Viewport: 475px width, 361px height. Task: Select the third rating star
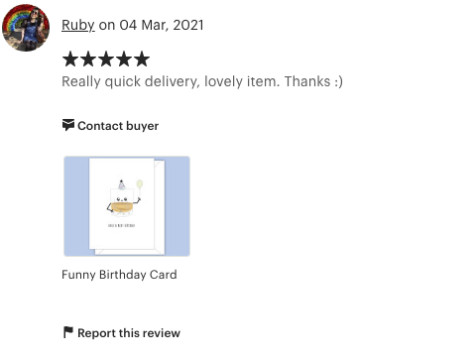click(106, 59)
